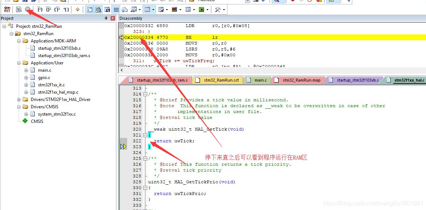This screenshot has height=210, width=426.
Task: Switch to the stm32_RamRun.map tab
Action: pos(298,80)
